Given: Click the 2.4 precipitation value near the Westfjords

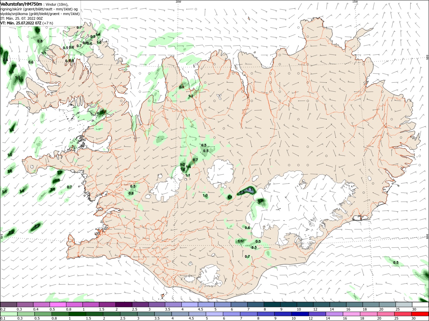Looking at the screenshot, I should pos(5,60).
